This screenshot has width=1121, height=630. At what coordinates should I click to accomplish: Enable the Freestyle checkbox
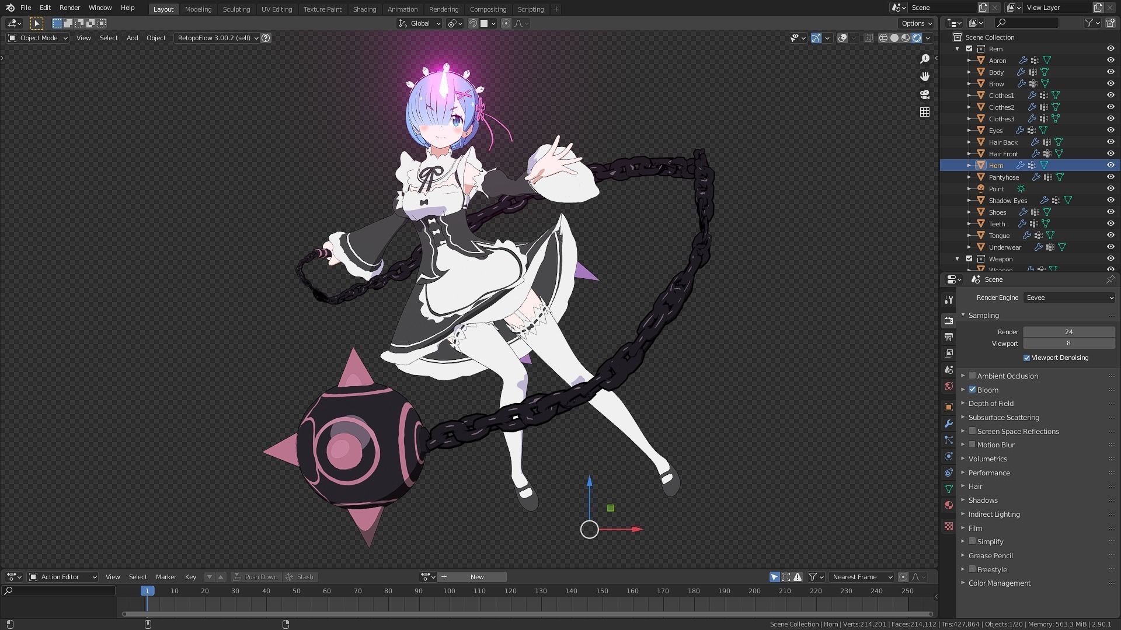point(972,569)
